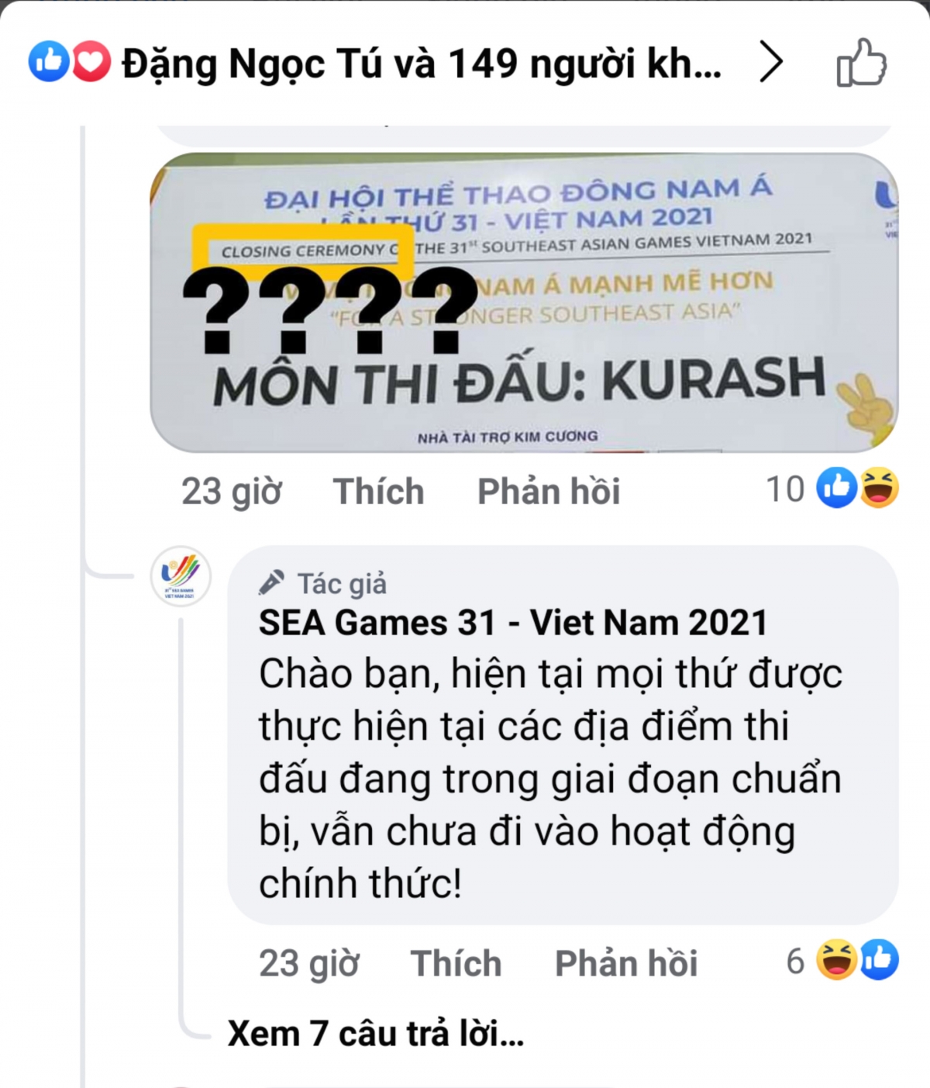Open Đặng Ngọc Tú reactions summary text

[422, 64]
